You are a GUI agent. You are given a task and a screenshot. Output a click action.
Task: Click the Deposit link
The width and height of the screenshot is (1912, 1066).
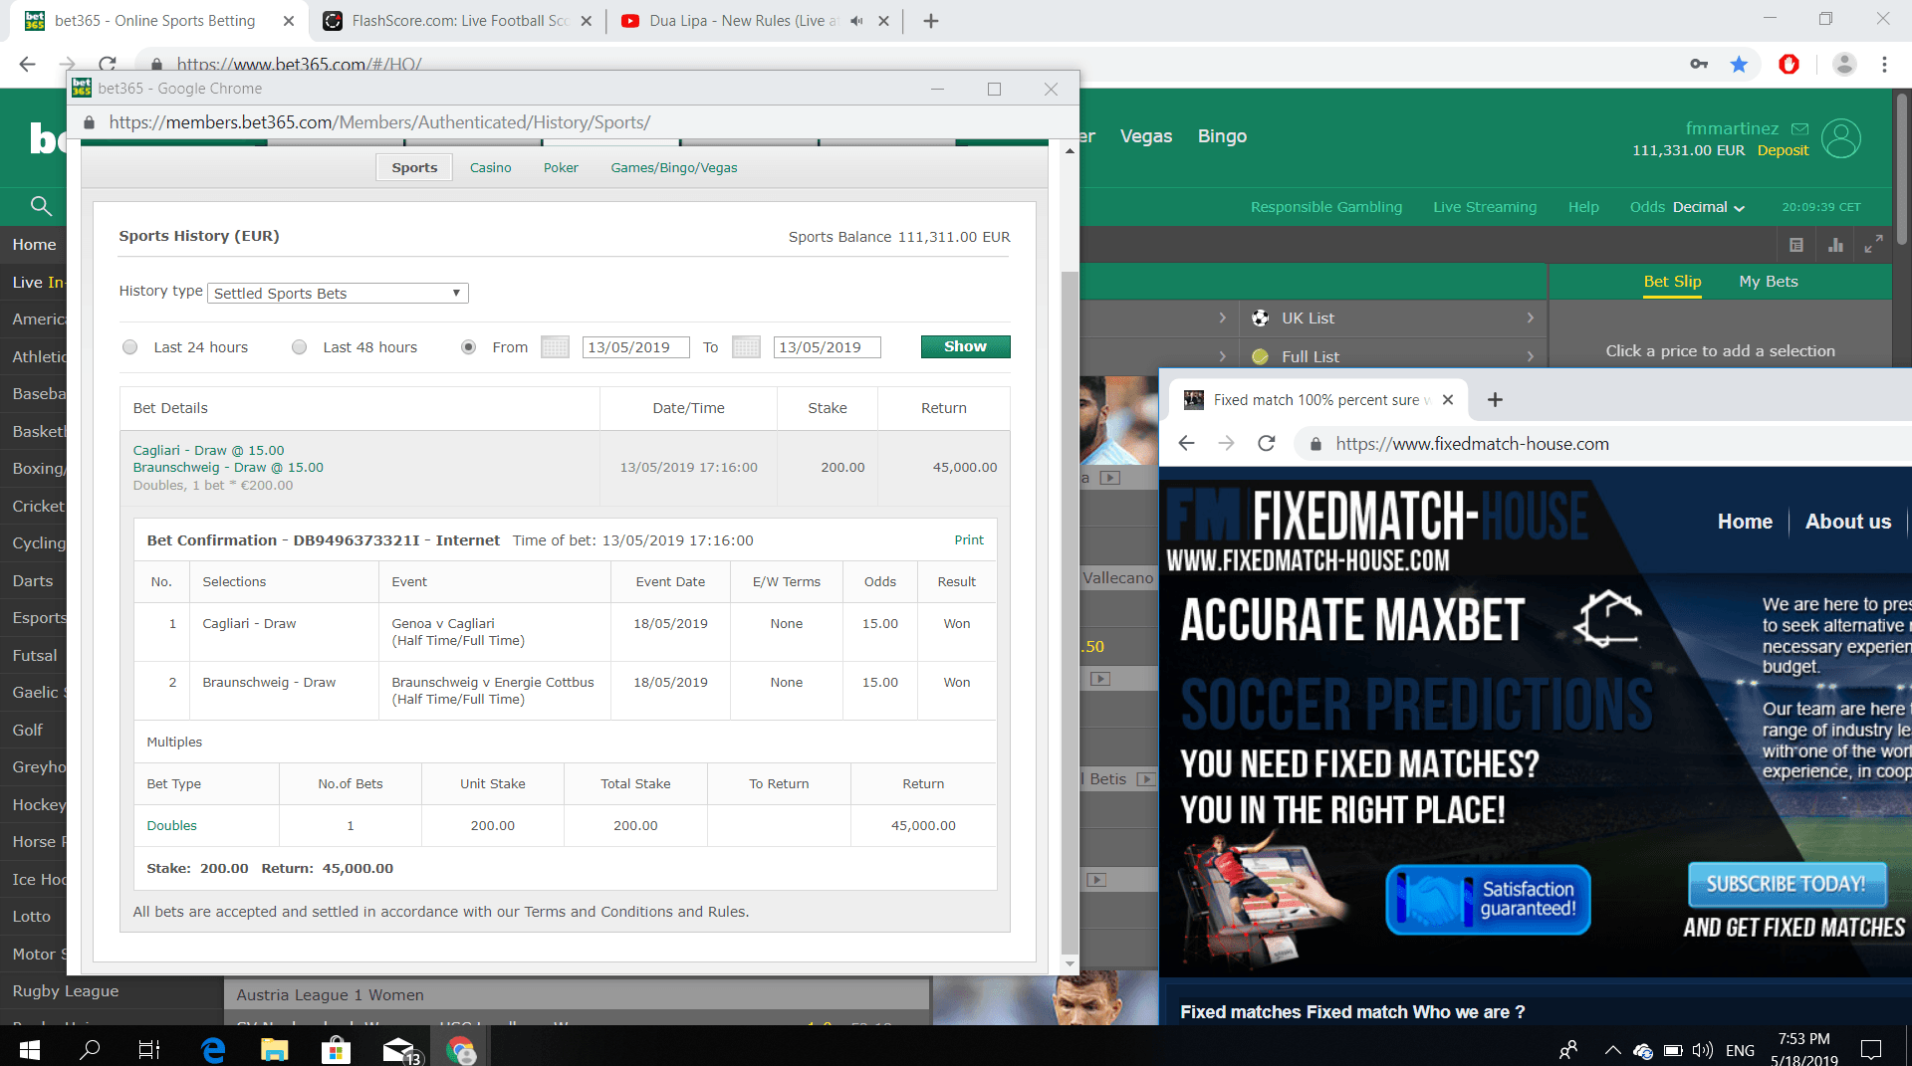point(1783,150)
